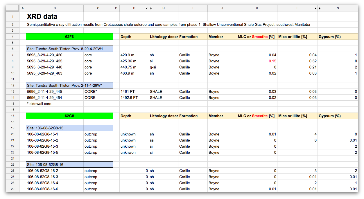The image size is (364, 199).
Task: Select sample cell '106-08-62G8-16-4'
Action: (55, 183)
